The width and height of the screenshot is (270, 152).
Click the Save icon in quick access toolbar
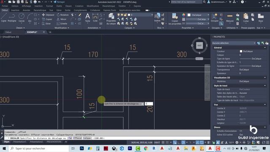pyautogui.click(x=18, y=2)
